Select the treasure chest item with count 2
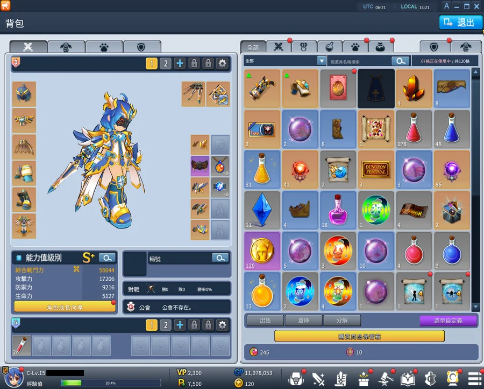484x389 pixels. click(452, 210)
